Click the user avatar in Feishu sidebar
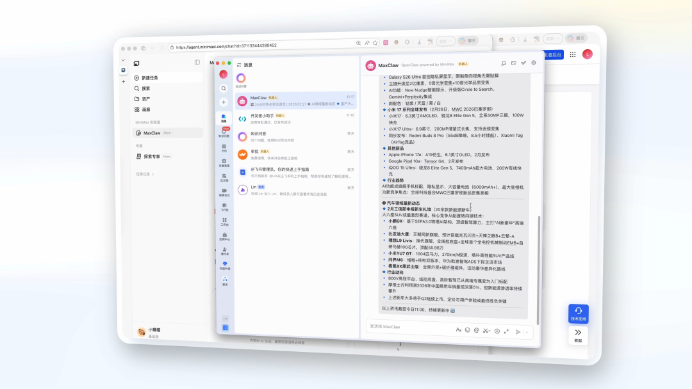The image size is (692, 389). point(224,74)
